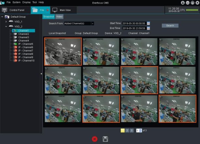Click the red delete snapshot icon
200x144 pixels.
click(95, 139)
